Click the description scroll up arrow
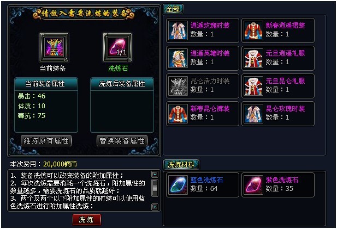The width and height of the screenshot is (337, 229). (155, 175)
